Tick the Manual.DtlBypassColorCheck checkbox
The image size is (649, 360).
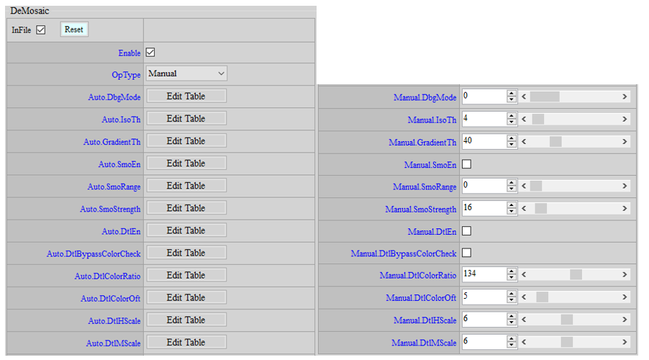[x=466, y=253]
